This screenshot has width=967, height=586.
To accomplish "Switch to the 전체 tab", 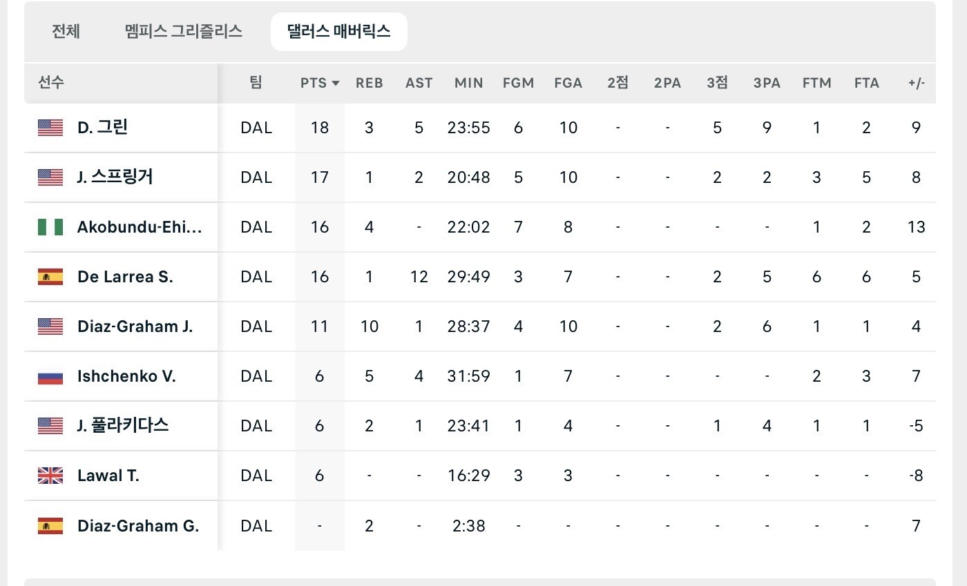I will click(66, 32).
